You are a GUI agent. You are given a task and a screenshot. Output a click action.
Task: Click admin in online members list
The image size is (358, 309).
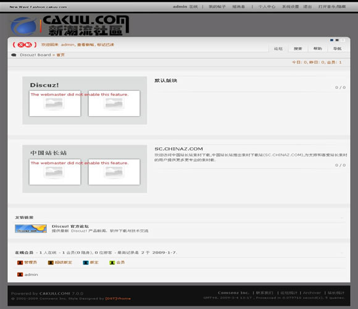click(x=31, y=274)
